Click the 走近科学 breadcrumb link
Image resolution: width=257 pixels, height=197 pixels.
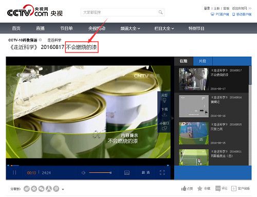click(x=54, y=40)
